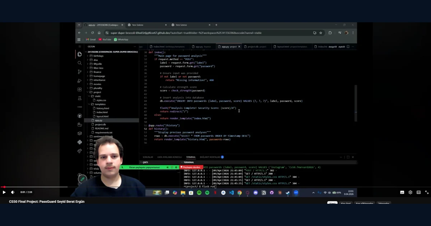Open the editor more actions menu
This screenshot has height=226, width=431.
[x=353, y=47]
